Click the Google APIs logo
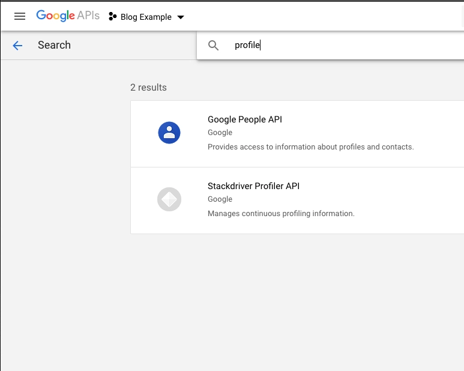The width and height of the screenshot is (464, 371). [x=68, y=16]
